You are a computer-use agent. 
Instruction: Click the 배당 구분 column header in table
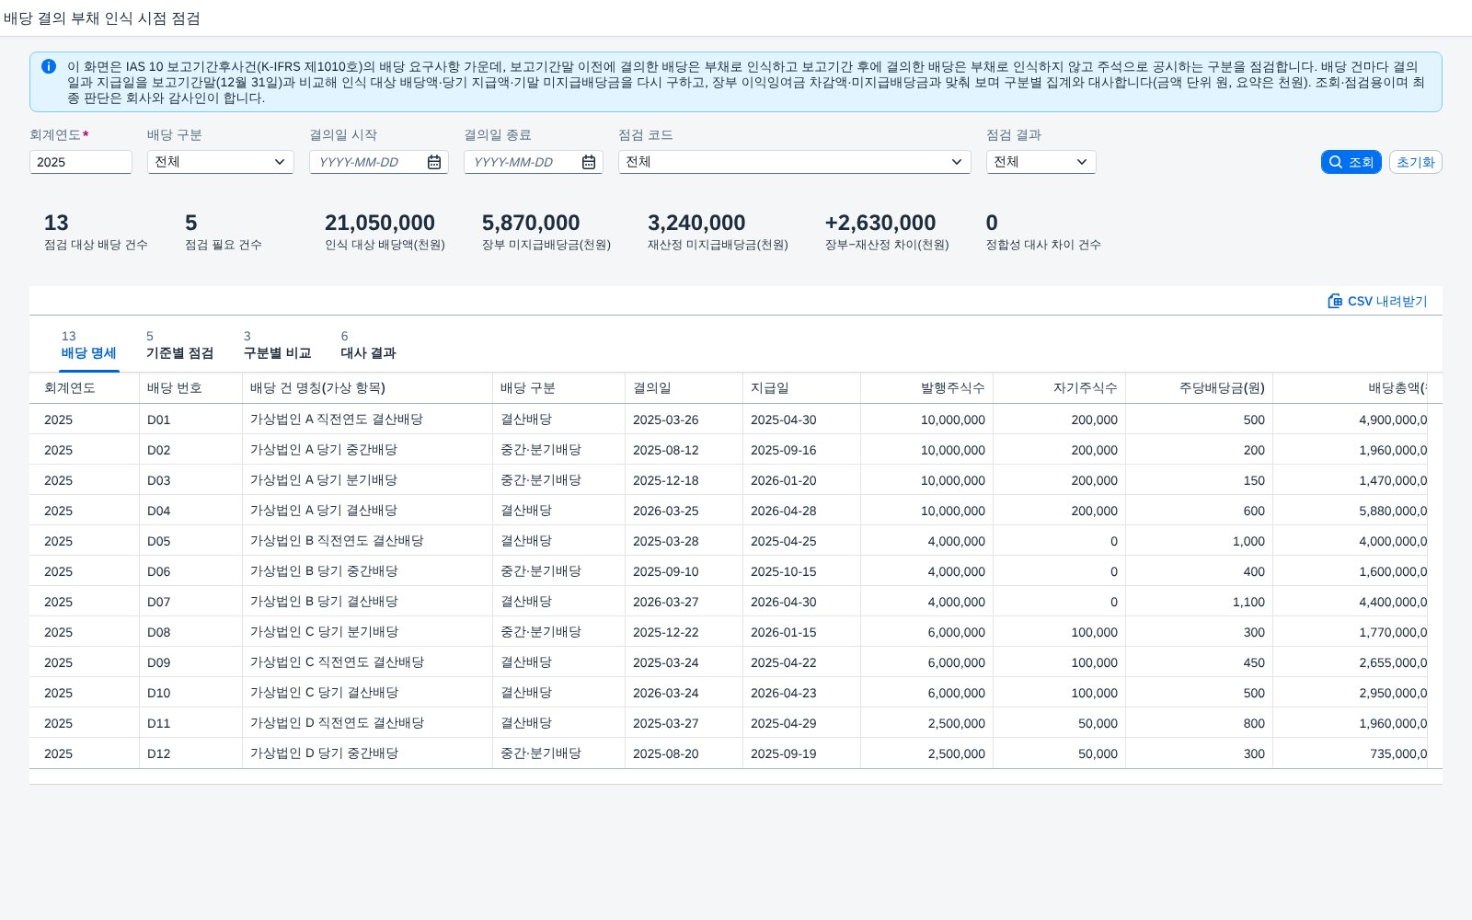(x=558, y=388)
